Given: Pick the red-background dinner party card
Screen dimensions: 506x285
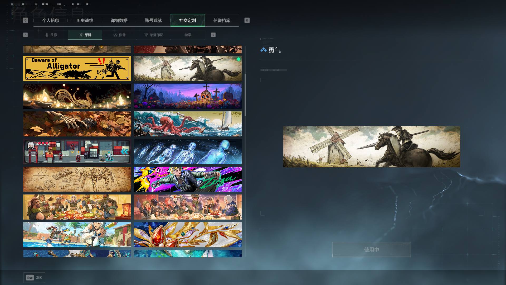Looking at the screenshot, I should point(188,207).
